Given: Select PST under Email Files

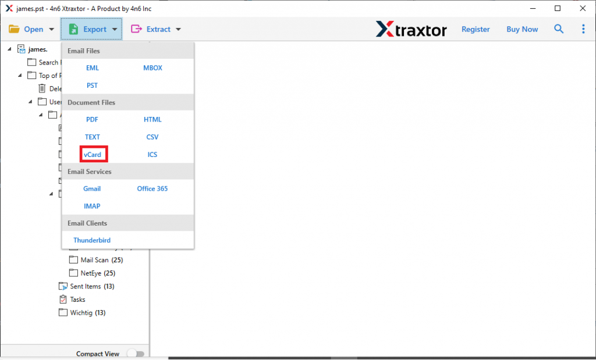Looking at the screenshot, I should 92,85.
